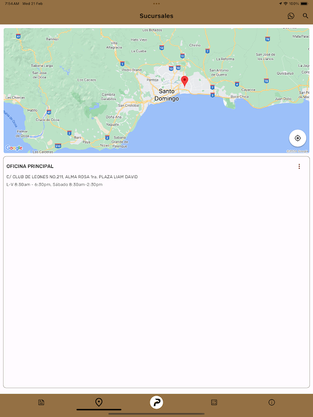Select the location pin tab in bottom bar
The width and height of the screenshot is (313, 417).
click(x=99, y=402)
